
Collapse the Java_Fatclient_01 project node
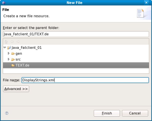(5, 48)
